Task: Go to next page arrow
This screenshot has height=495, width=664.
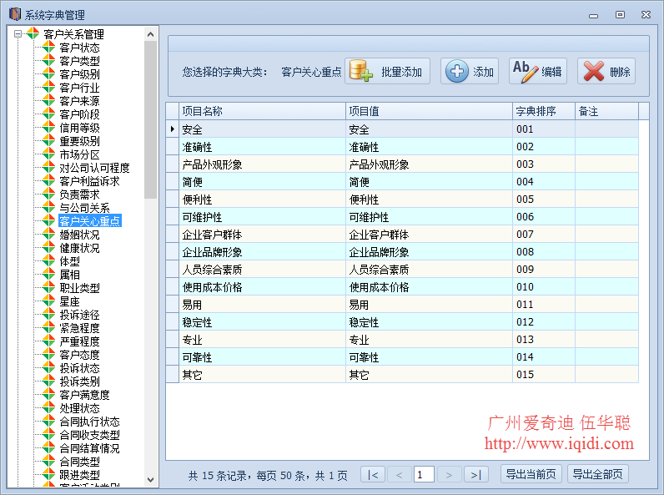Action: pos(450,475)
